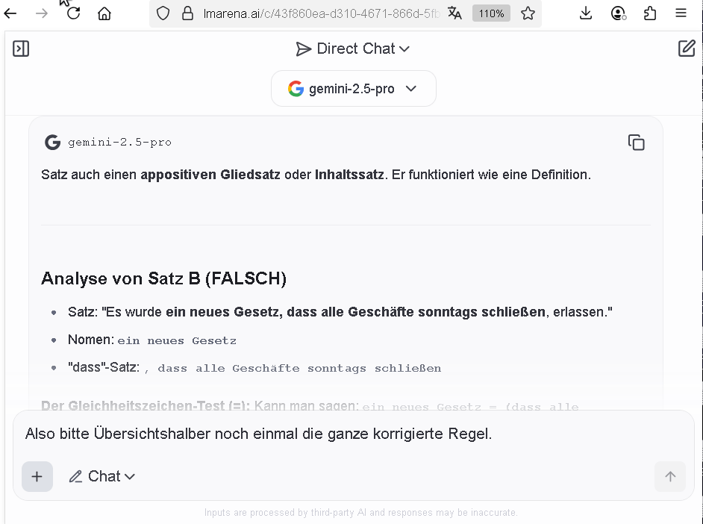The image size is (703, 524).
Task: Bookmark this page with the star
Action: (528, 13)
